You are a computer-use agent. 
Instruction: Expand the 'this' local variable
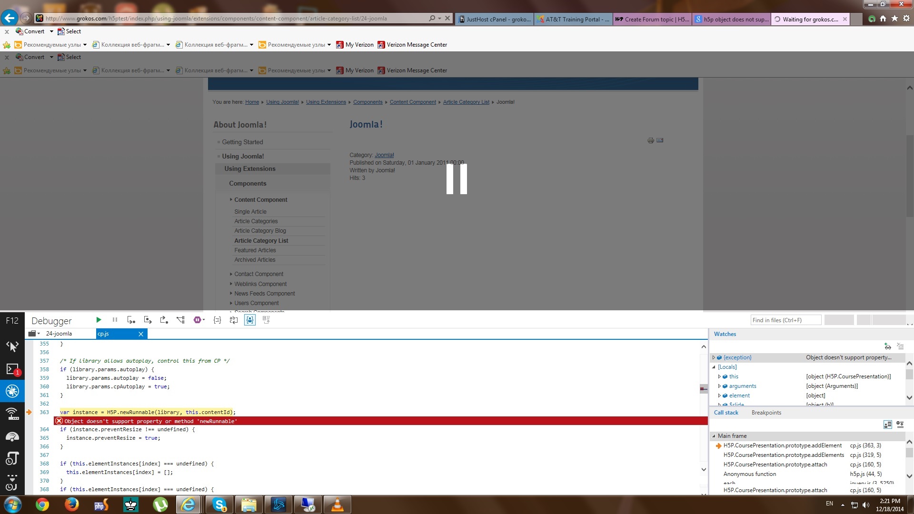click(x=719, y=377)
